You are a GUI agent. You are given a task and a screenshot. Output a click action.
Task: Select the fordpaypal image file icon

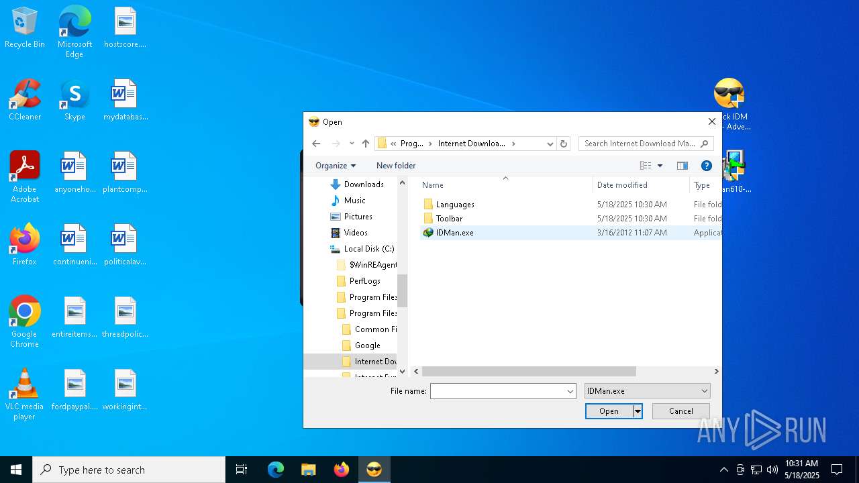(74, 390)
